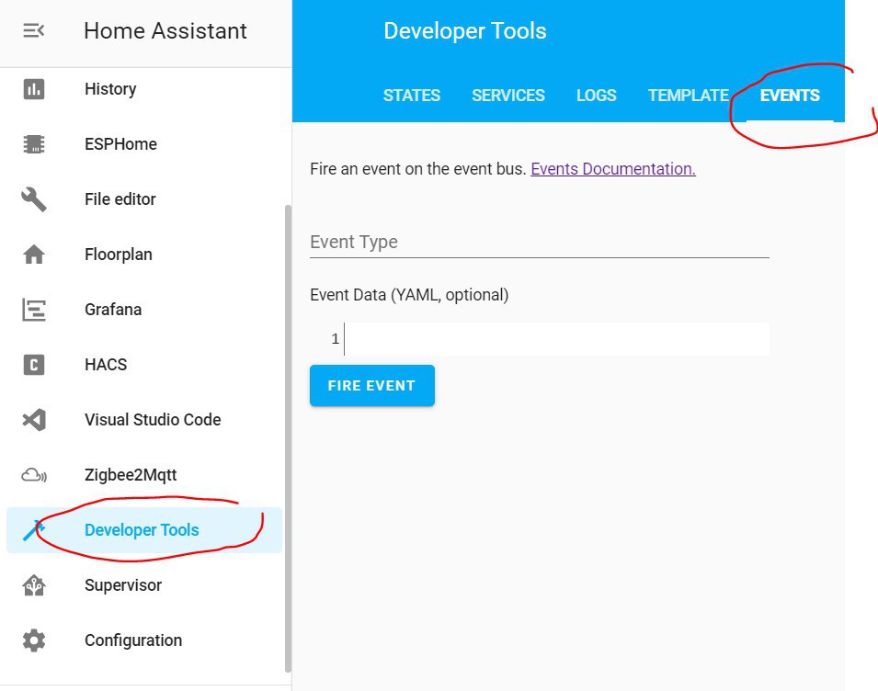Select Developer Tools in sidebar
The width and height of the screenshot is (878, 691).
(x=144, y=530)
